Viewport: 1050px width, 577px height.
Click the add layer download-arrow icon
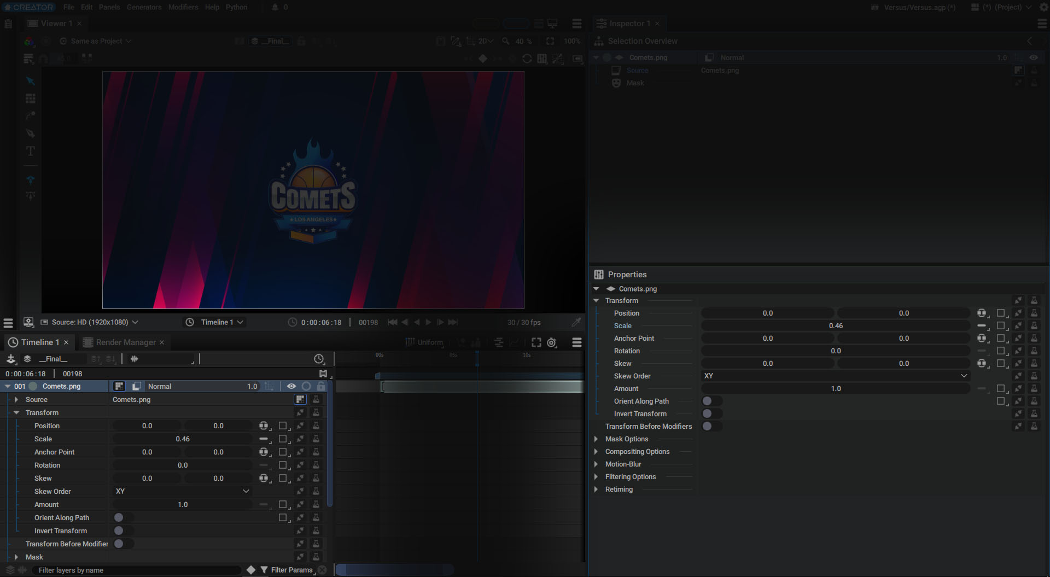[10, 359]
